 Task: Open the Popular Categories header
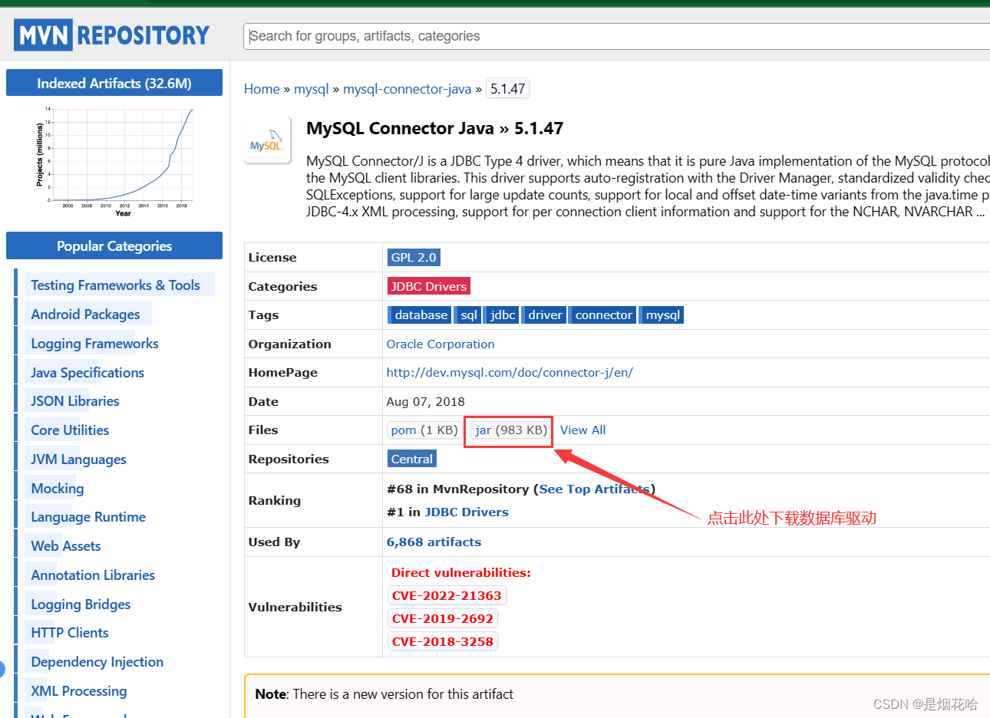114,245
